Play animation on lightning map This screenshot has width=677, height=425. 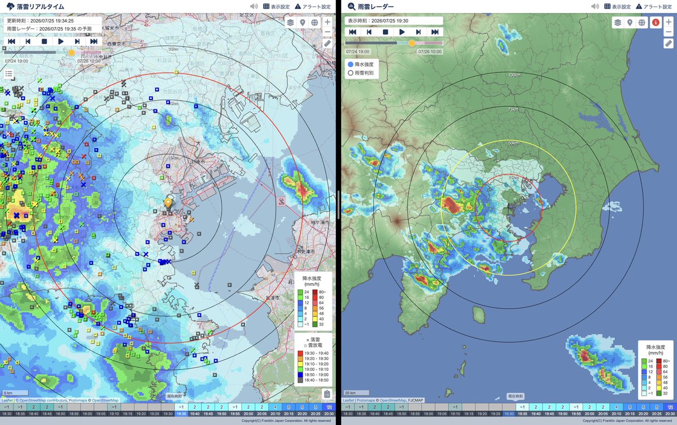tap(60, 41)
